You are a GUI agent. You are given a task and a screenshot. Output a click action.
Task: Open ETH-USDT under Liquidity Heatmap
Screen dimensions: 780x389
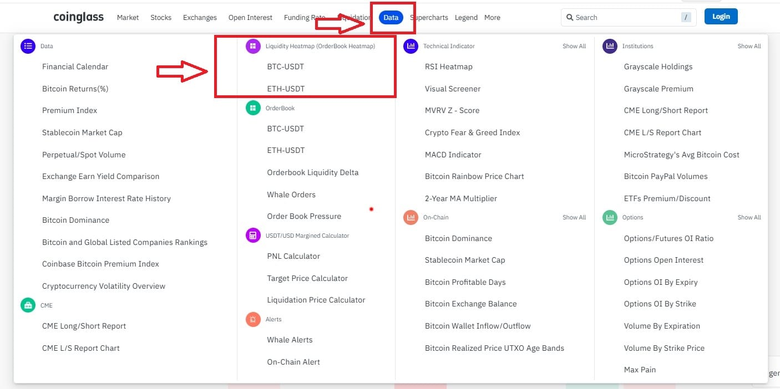click(286, 89)
